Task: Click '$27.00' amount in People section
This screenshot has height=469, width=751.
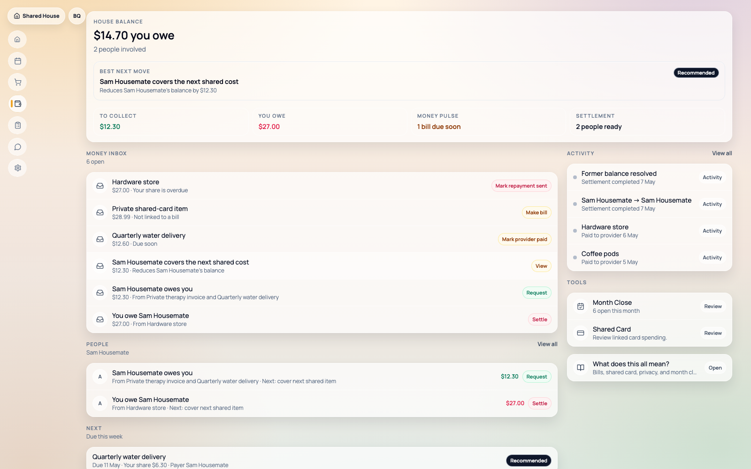Action: 515,403
